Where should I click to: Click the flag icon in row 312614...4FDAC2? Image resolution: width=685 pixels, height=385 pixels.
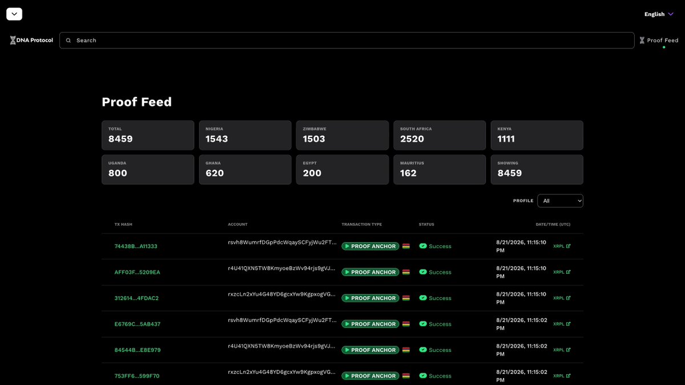point(406,298)
